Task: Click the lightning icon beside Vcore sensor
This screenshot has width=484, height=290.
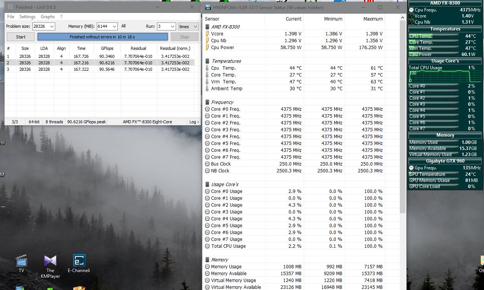Action: [207, 33]
